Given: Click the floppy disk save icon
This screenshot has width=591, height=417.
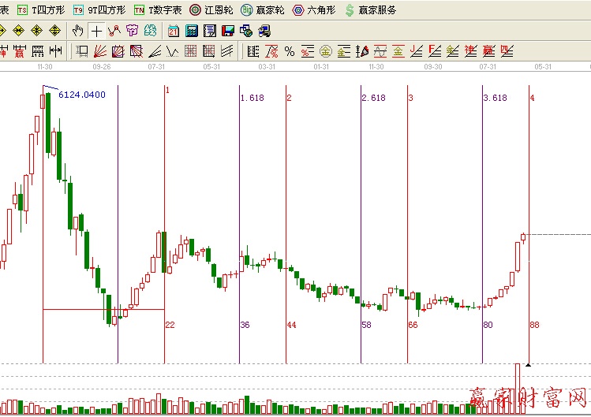Looking at the screenshot, I should coord(227,31).
